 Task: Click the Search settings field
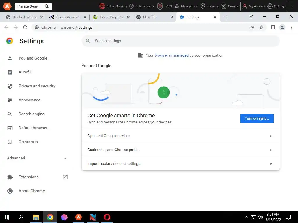[180, 41]
